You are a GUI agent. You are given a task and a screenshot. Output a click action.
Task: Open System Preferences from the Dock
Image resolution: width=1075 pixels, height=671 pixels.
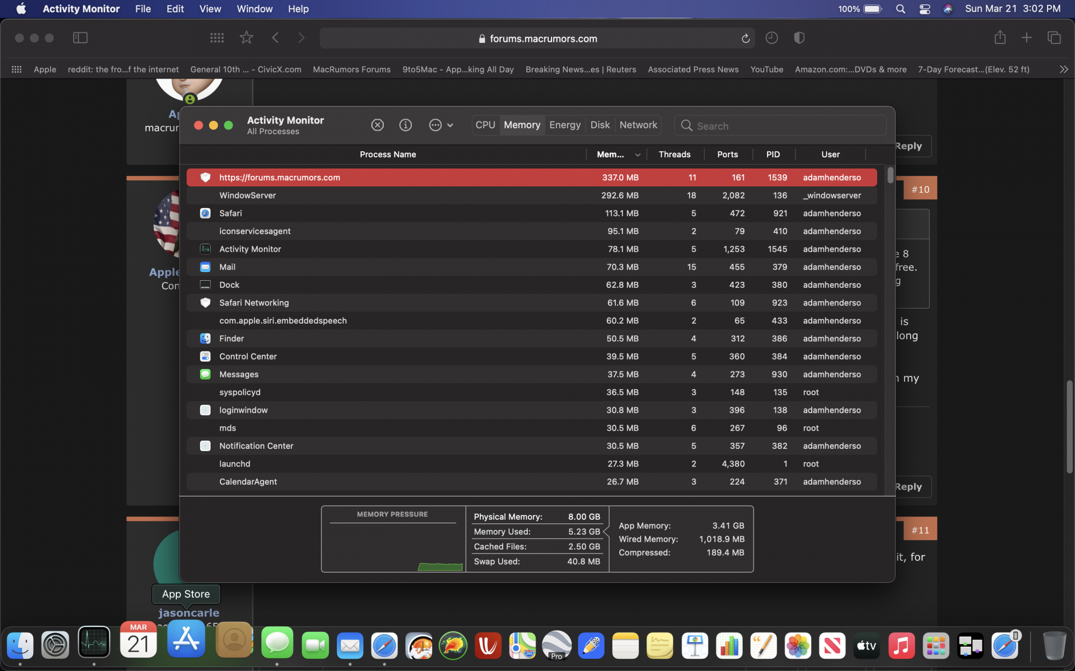[x=56, y=645]
